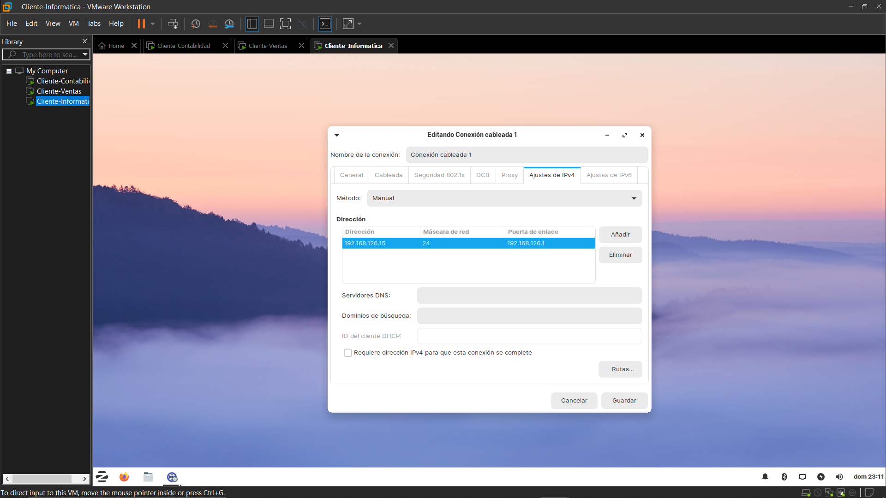Toggle the library sidebar view icon
Image resolution: width=886 pixels, height=498 pixels.
tap(252, 24)
